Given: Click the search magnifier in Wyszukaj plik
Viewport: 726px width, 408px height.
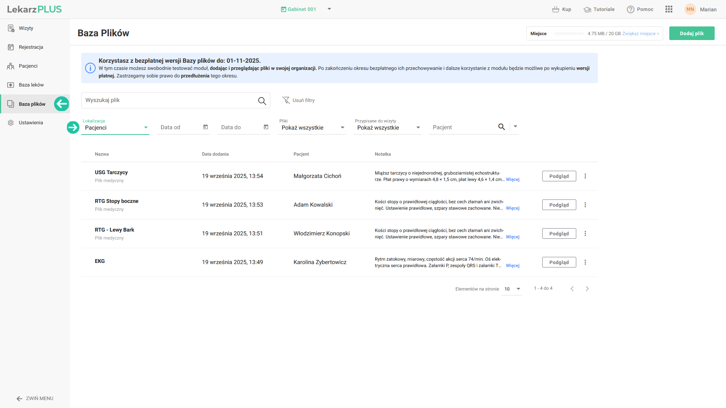Looking at the screenshot, I should 262,100.
